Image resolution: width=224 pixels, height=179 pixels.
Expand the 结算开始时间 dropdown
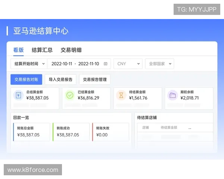29,64
